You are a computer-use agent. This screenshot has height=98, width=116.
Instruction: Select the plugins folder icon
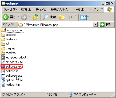coord(3,48)
